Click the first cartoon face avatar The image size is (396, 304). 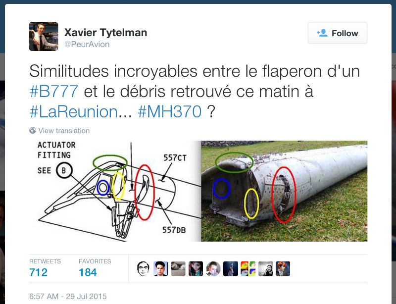coord(143,269)
